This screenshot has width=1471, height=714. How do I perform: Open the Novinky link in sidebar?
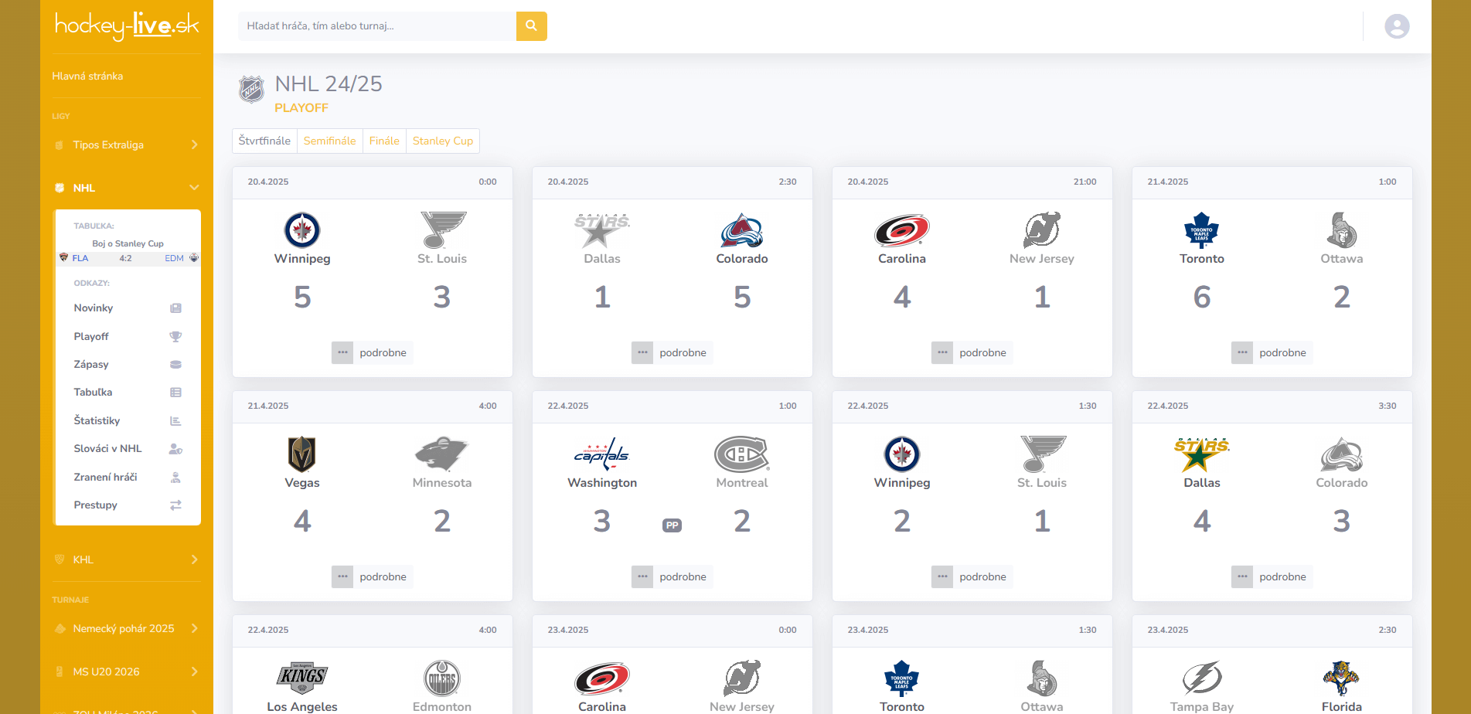(94, 308)
